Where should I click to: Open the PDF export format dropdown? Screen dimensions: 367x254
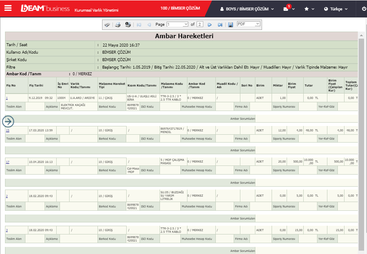click(249, 24)
